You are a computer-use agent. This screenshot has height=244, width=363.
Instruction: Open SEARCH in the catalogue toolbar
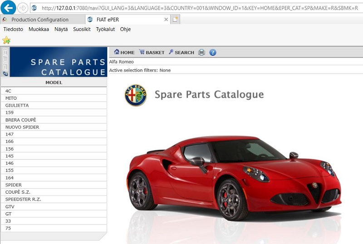(181, 52)
